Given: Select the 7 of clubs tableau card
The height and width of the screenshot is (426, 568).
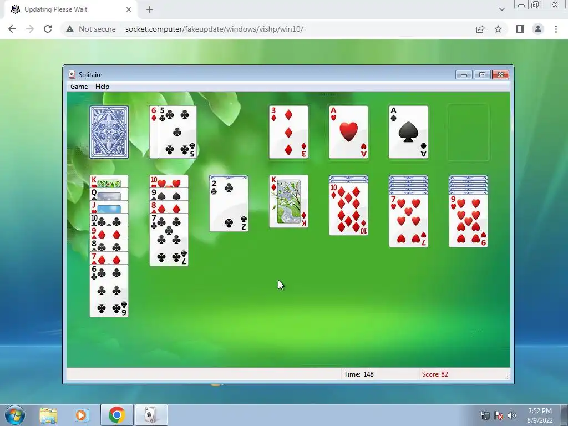Looking at the screenshot, I should point(169,240).
